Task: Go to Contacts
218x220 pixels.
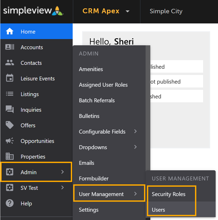Action: tap(36, 62)
